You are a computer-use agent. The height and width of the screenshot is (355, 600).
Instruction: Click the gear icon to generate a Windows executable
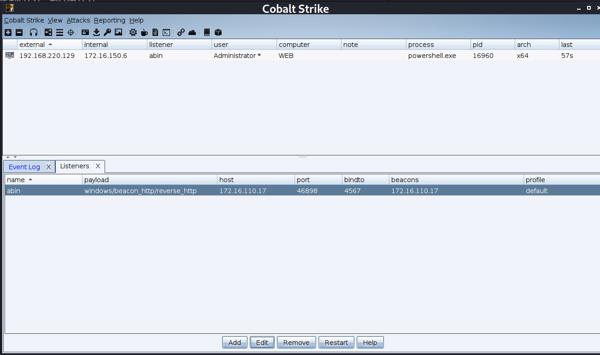133,32
